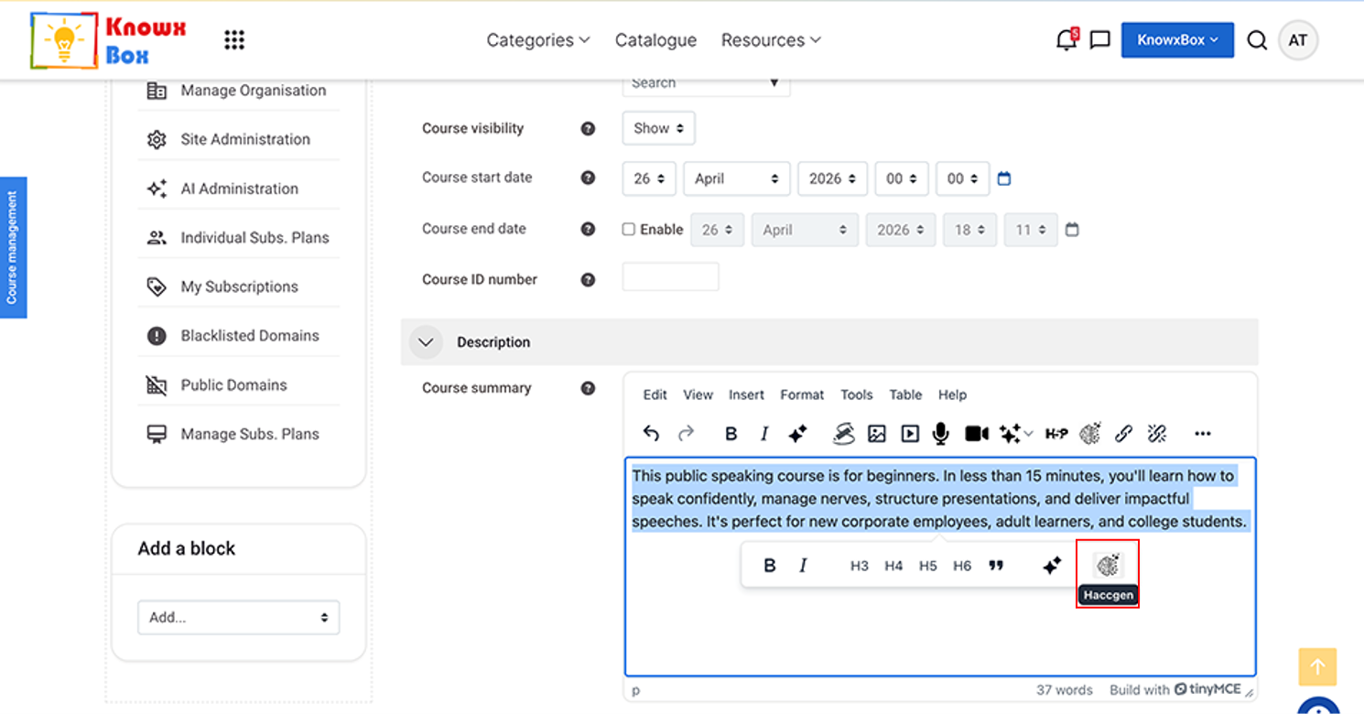Click the Haccgen brain icon in the main toolbar
1364x714 pixels.
[1089, 434]
